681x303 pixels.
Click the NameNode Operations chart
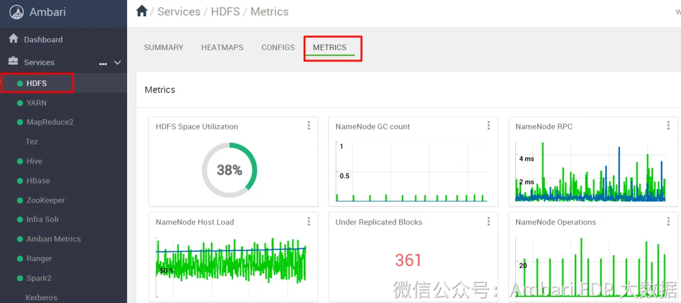click(x=591, y=267)
